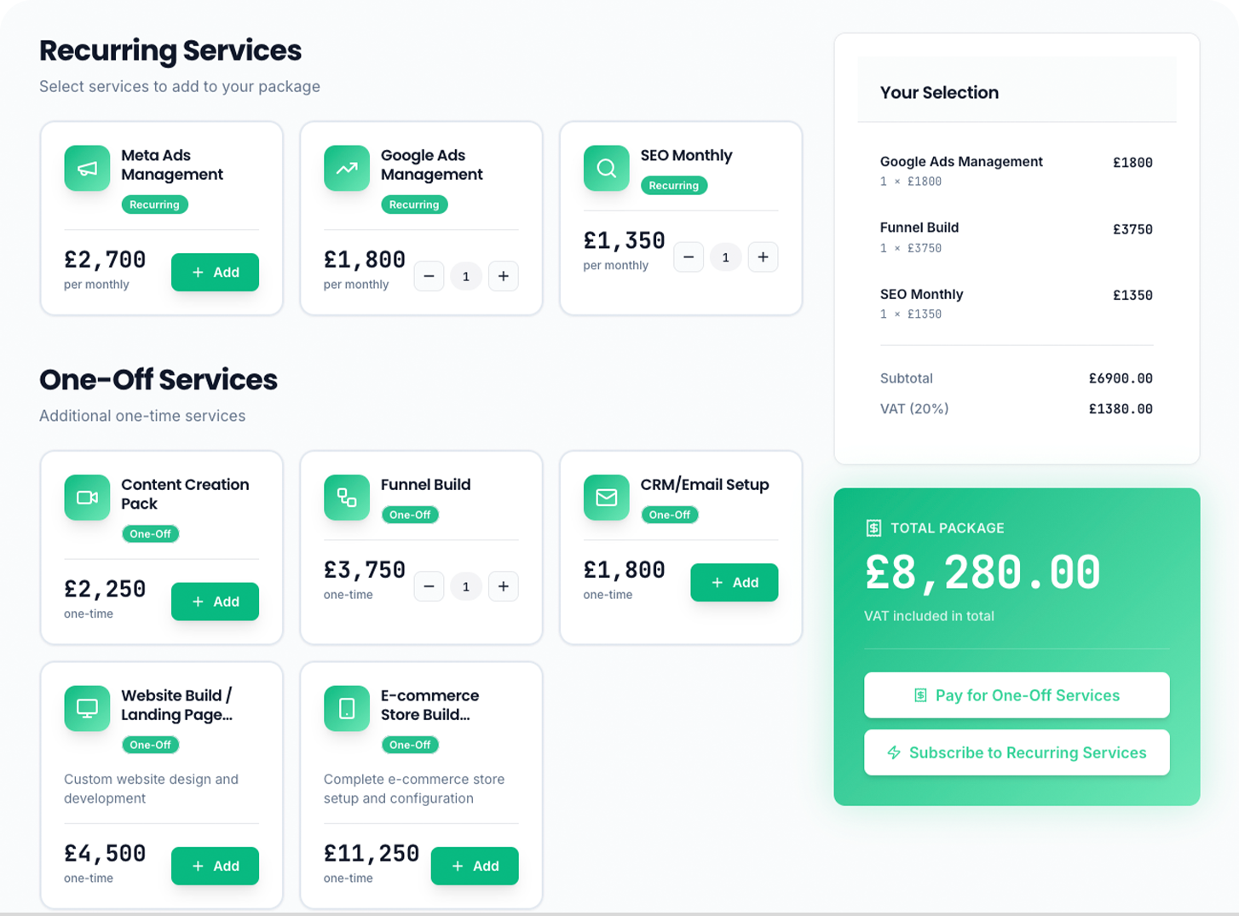The width and height of the screenshot is (1239, 916).
Task: Click the SEO Monthly magnifier icon
Action: click(x=606, y=168)
